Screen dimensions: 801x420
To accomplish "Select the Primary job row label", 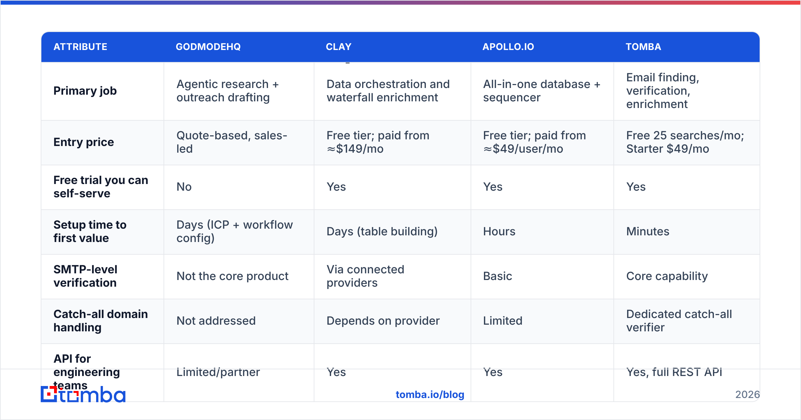I will pyautogui.click(x=85, y=91).
